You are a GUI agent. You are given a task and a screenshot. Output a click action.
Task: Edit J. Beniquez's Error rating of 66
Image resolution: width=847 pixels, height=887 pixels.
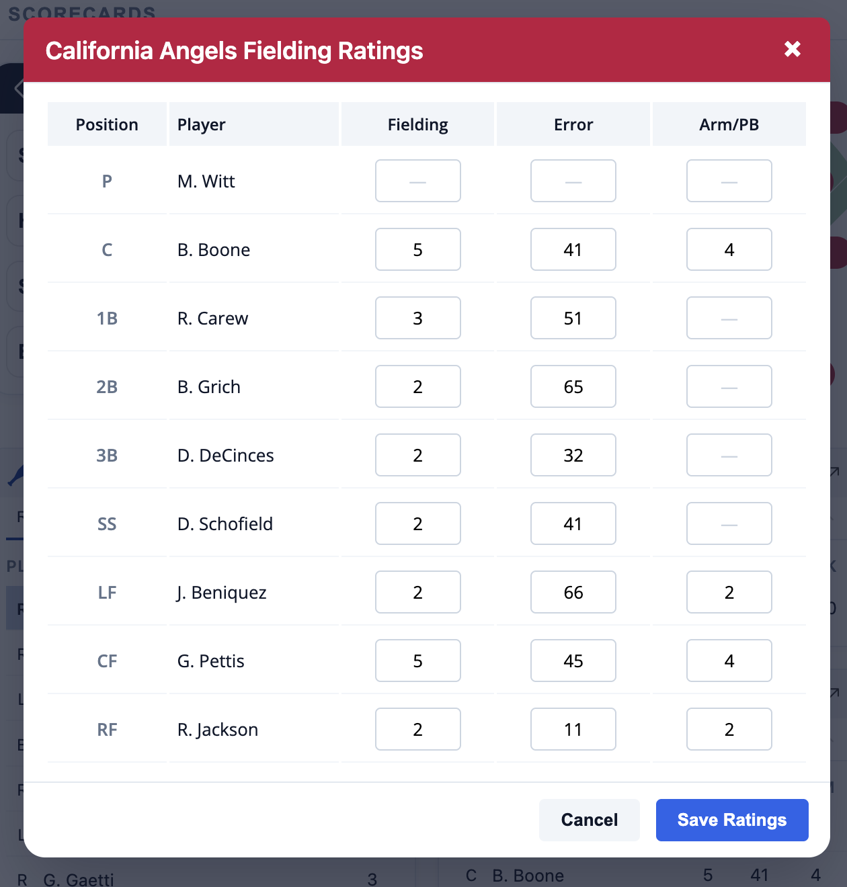[x=573, y=592]
